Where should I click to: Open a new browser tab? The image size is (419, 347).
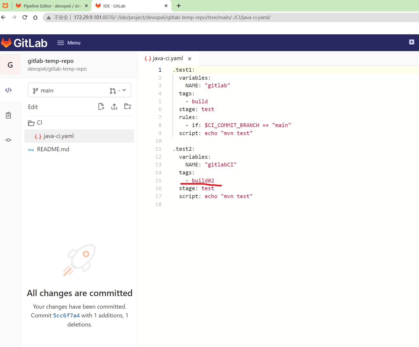[x=179, y=6]
